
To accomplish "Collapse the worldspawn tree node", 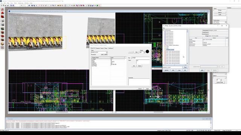I will pyautogui.click(x=163, y=30).
